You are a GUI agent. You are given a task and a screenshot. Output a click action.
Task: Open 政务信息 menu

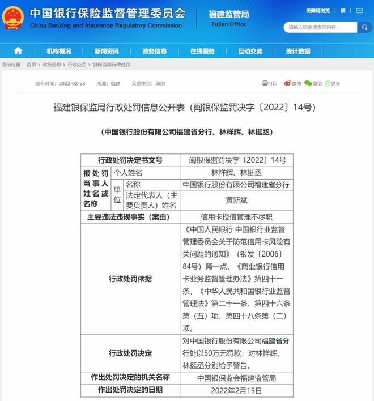pyautogui.click(x=155, y=51)
